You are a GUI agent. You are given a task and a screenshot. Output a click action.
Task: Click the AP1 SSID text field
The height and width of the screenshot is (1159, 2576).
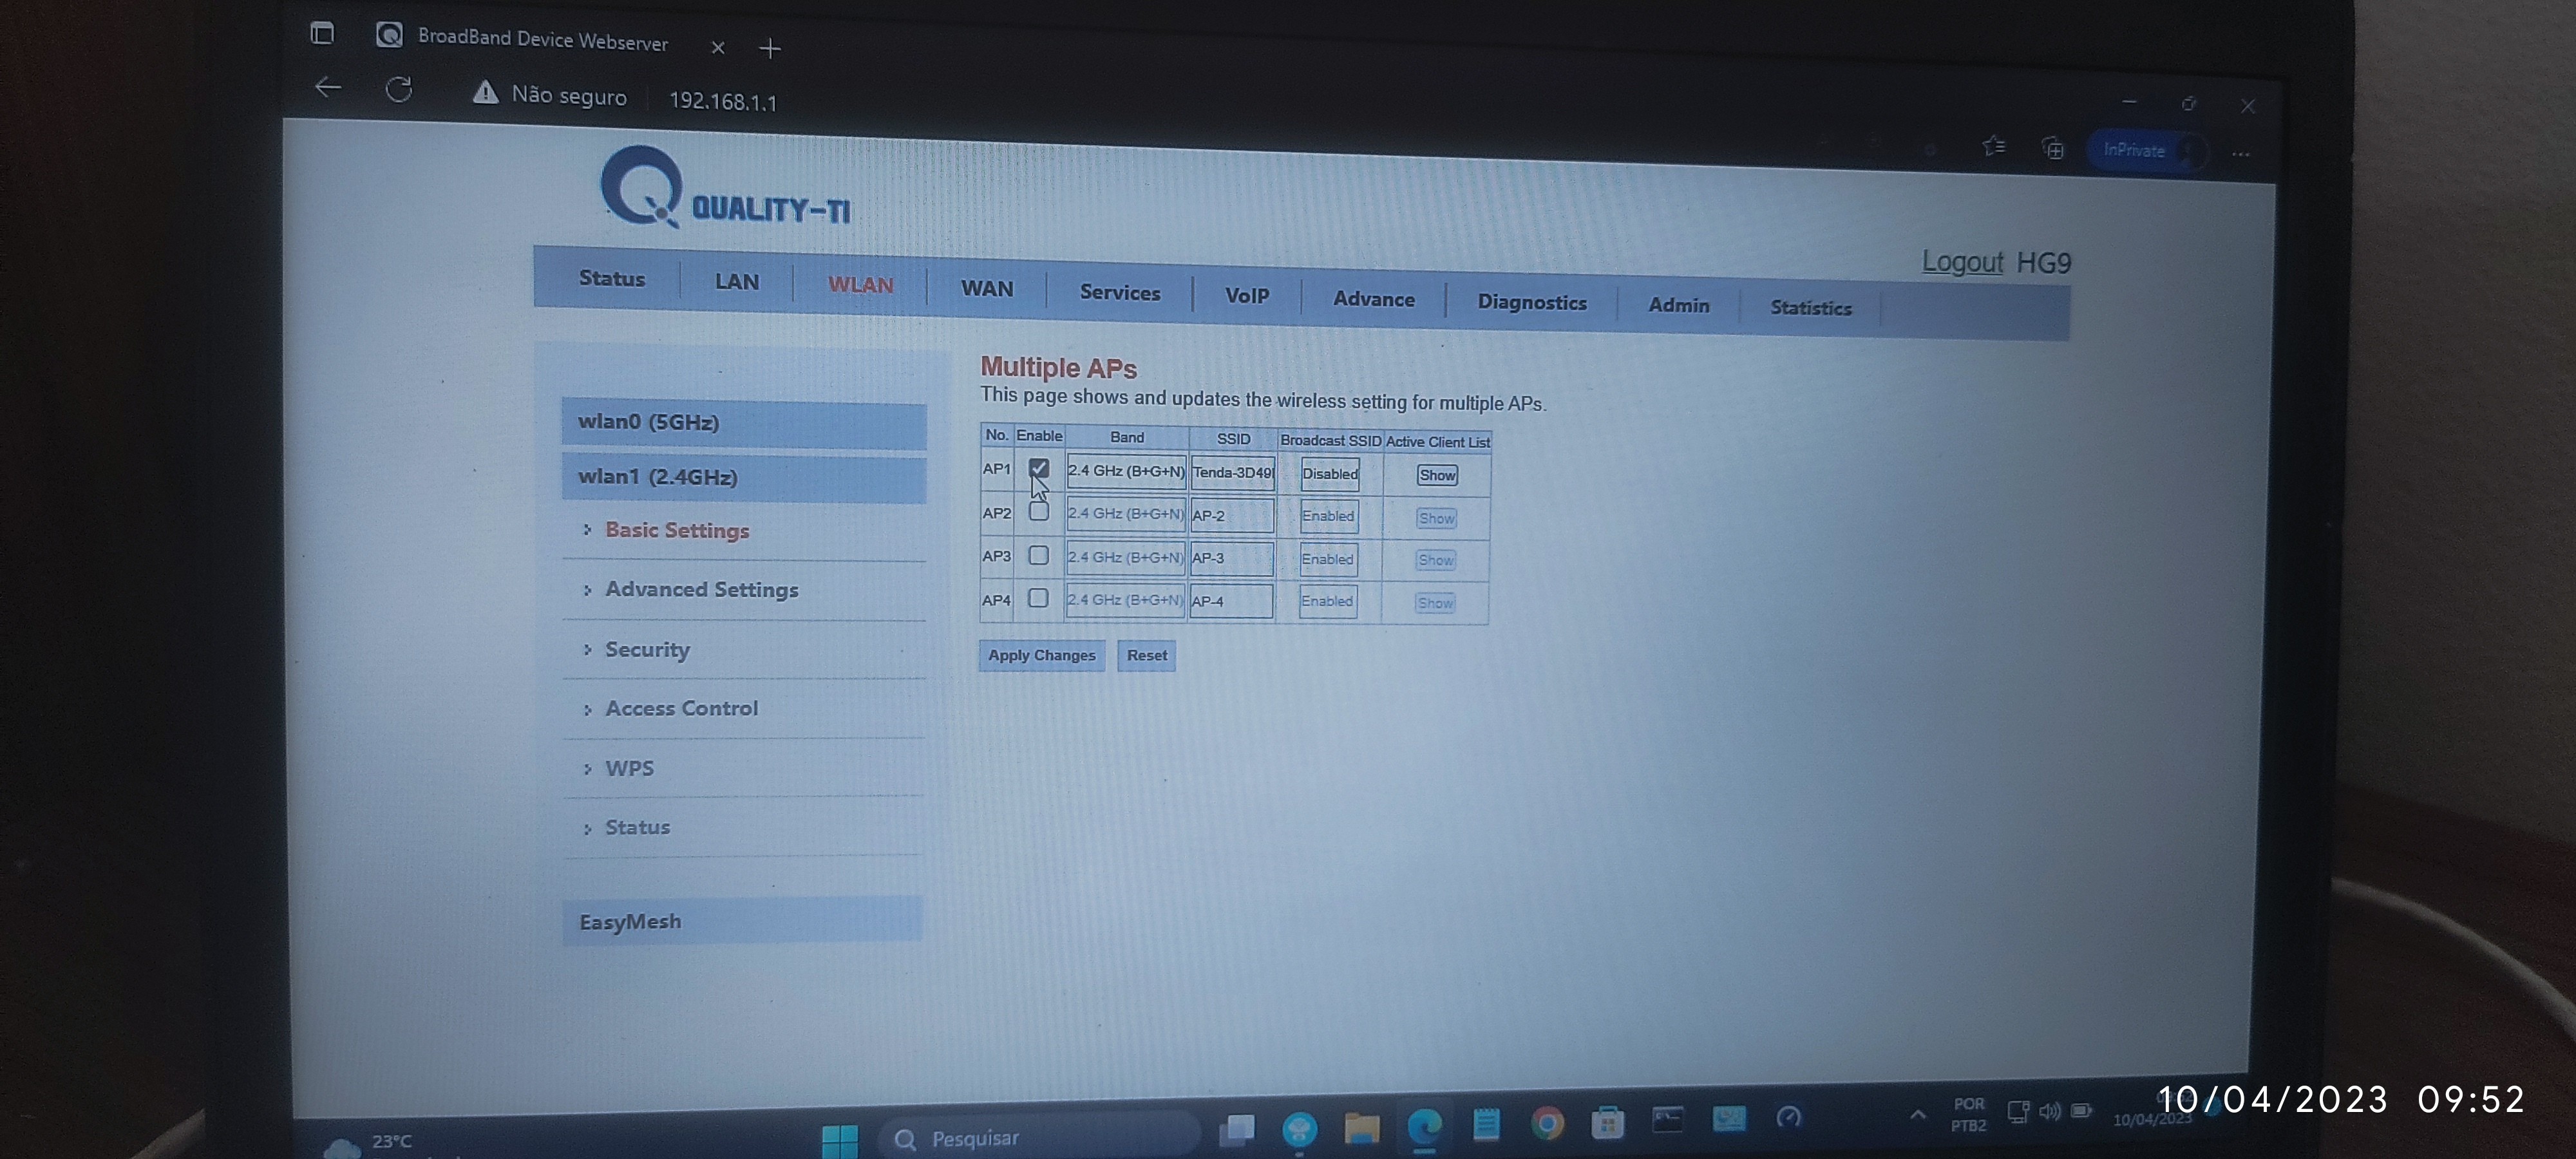(x=1232, y=473)
